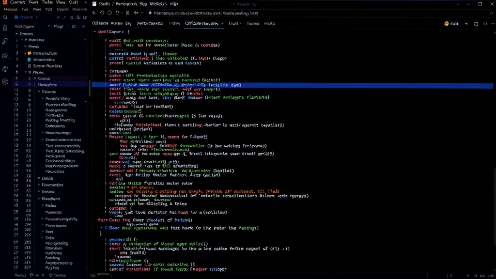
Task: Open the View menu in the top menu bar
Action: (61, 2)
